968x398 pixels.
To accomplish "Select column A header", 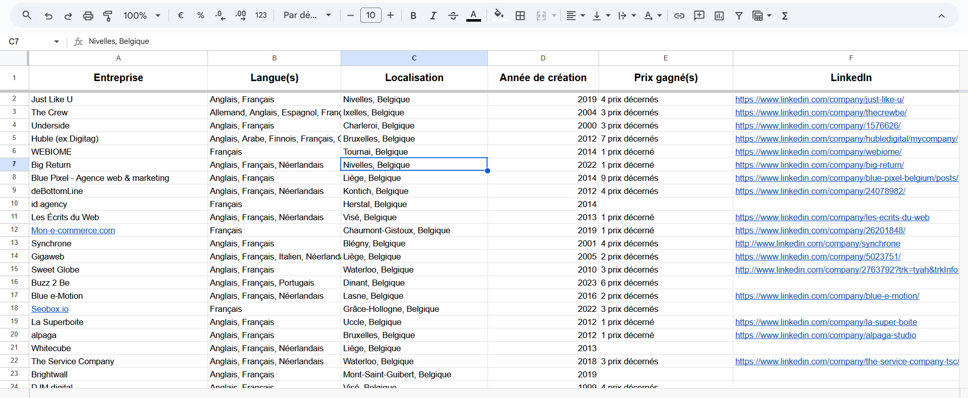I will pos(119,58).
